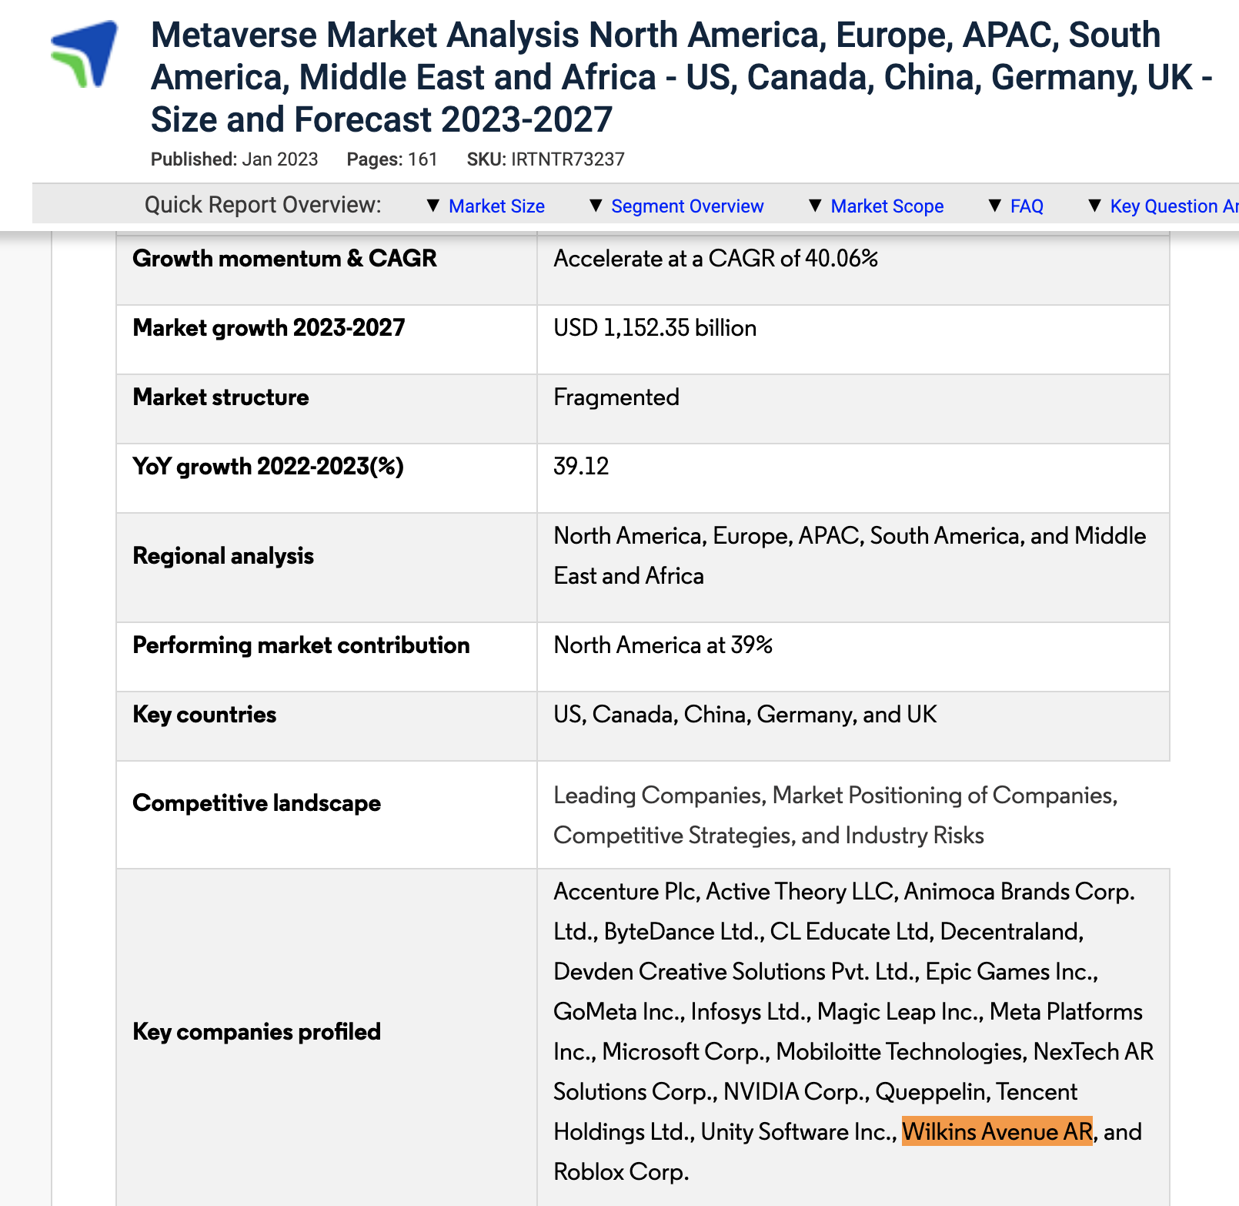Click the 'Key companies profiled' row label
The width and height of the screenshot is (1239, 1206).
coord(257,1032)
